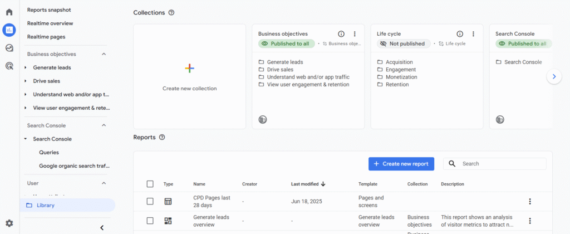This screenshot has width=570, height=234.
Task: Collapse the navigation panel with the left chevron
Action: pos(102,228)
